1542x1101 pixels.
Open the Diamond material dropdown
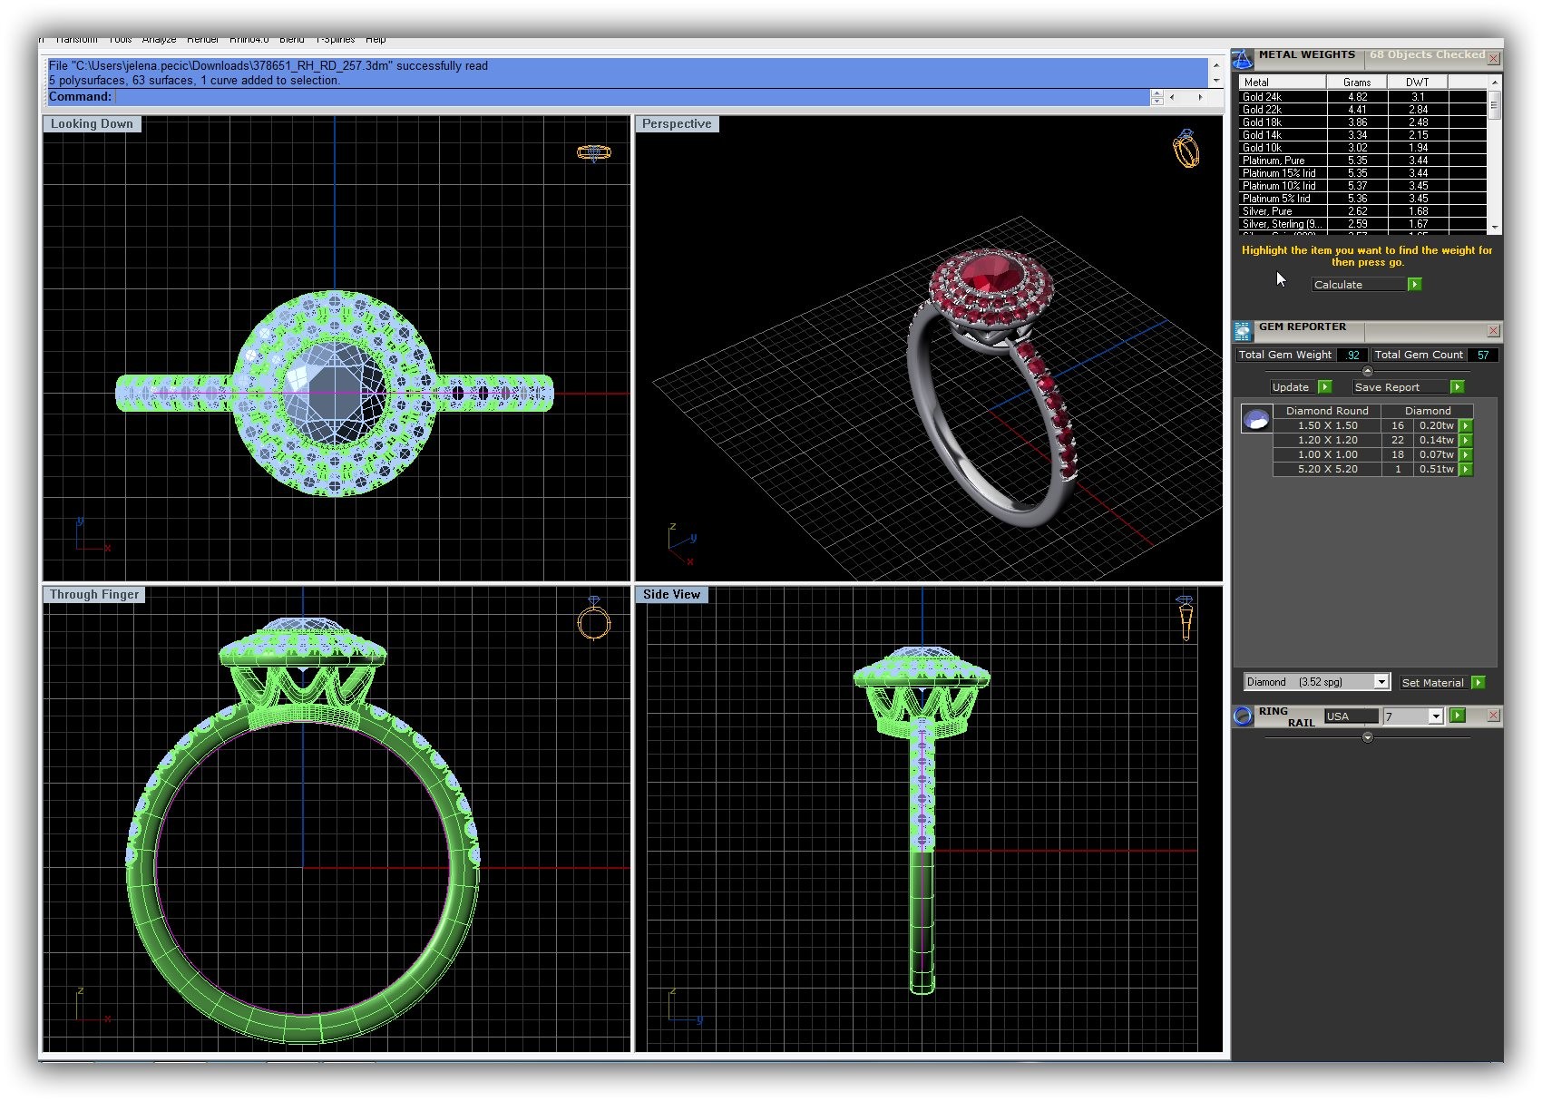1381,682
